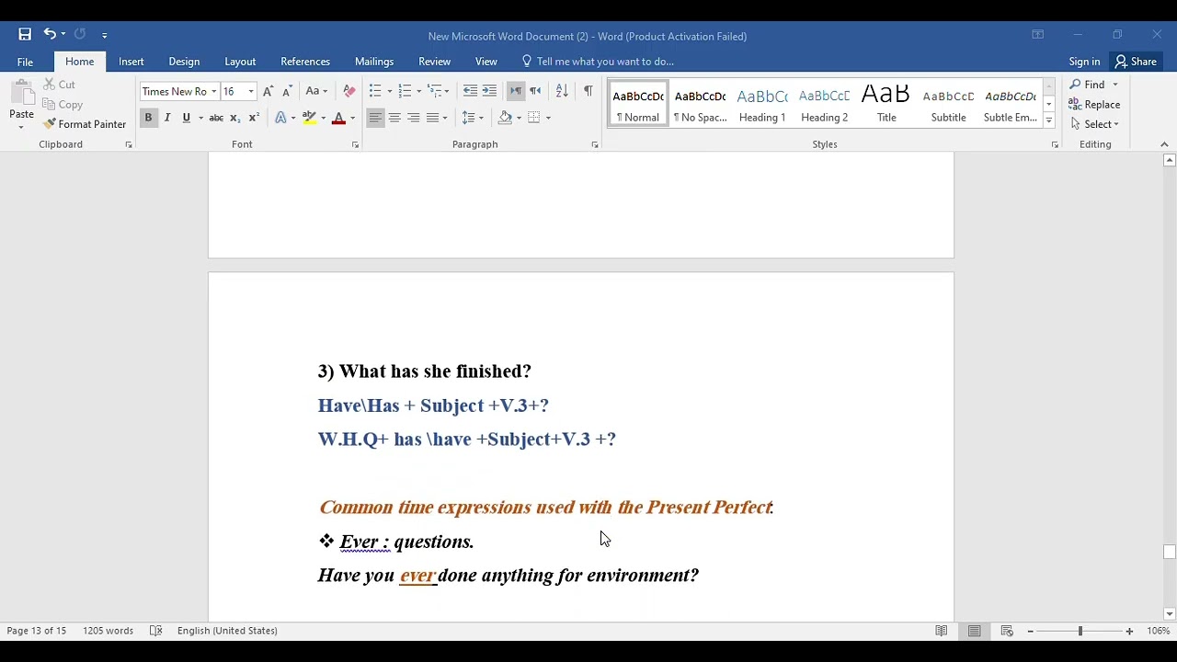Increase font size with Grow Font
1177x662 pixels.
tap(268, 91)
